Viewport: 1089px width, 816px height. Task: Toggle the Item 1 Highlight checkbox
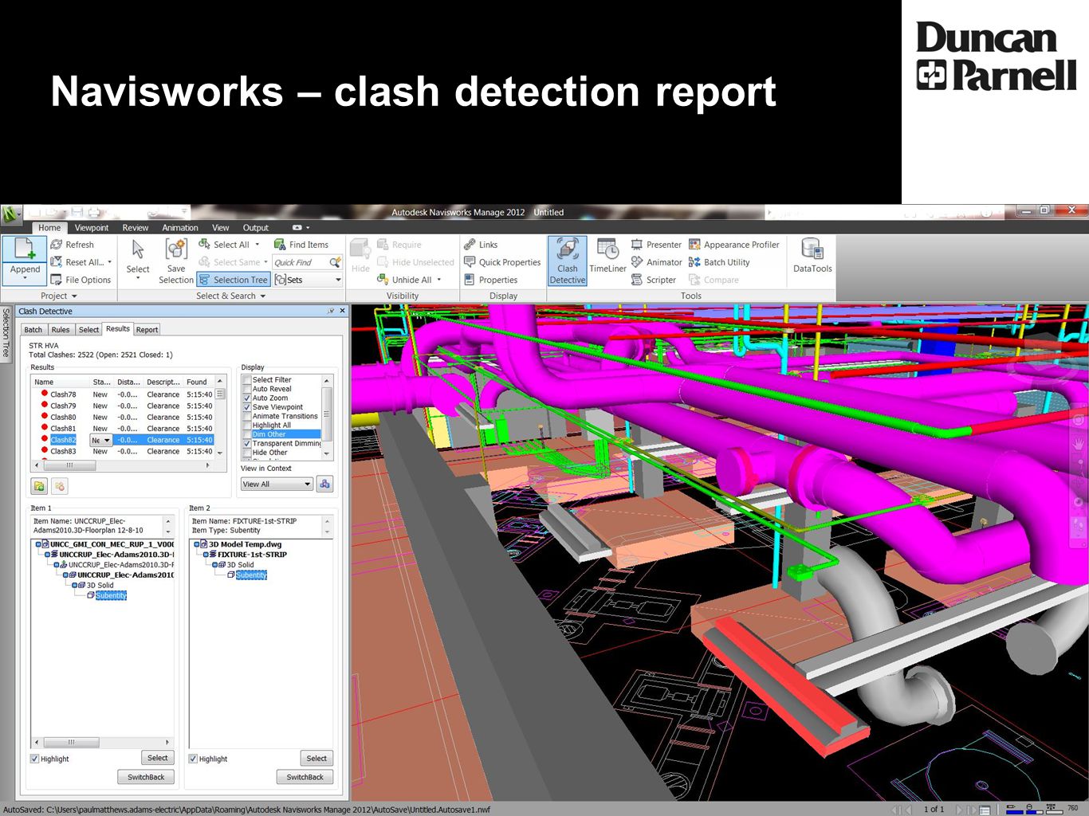pyautogui.click(x=34, y=759)
